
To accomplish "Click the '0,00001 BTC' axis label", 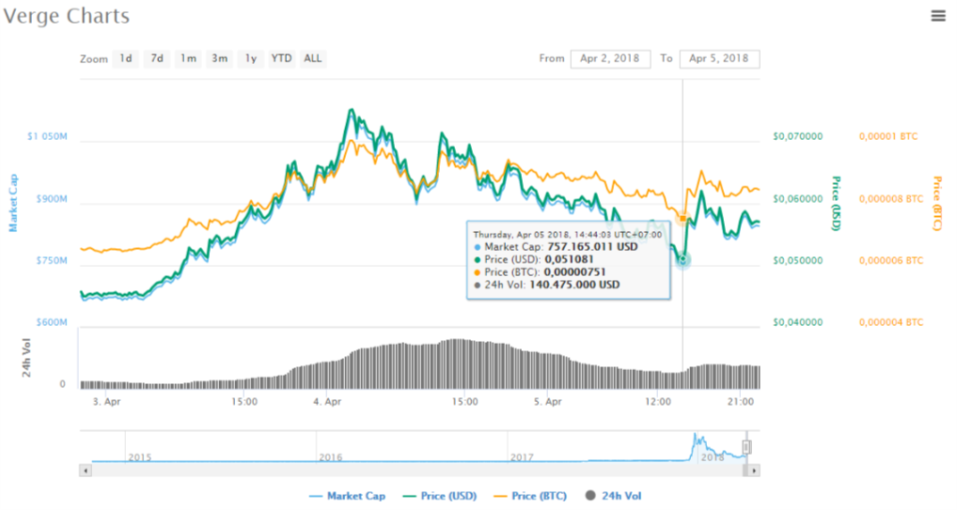I will pos(888,136).
